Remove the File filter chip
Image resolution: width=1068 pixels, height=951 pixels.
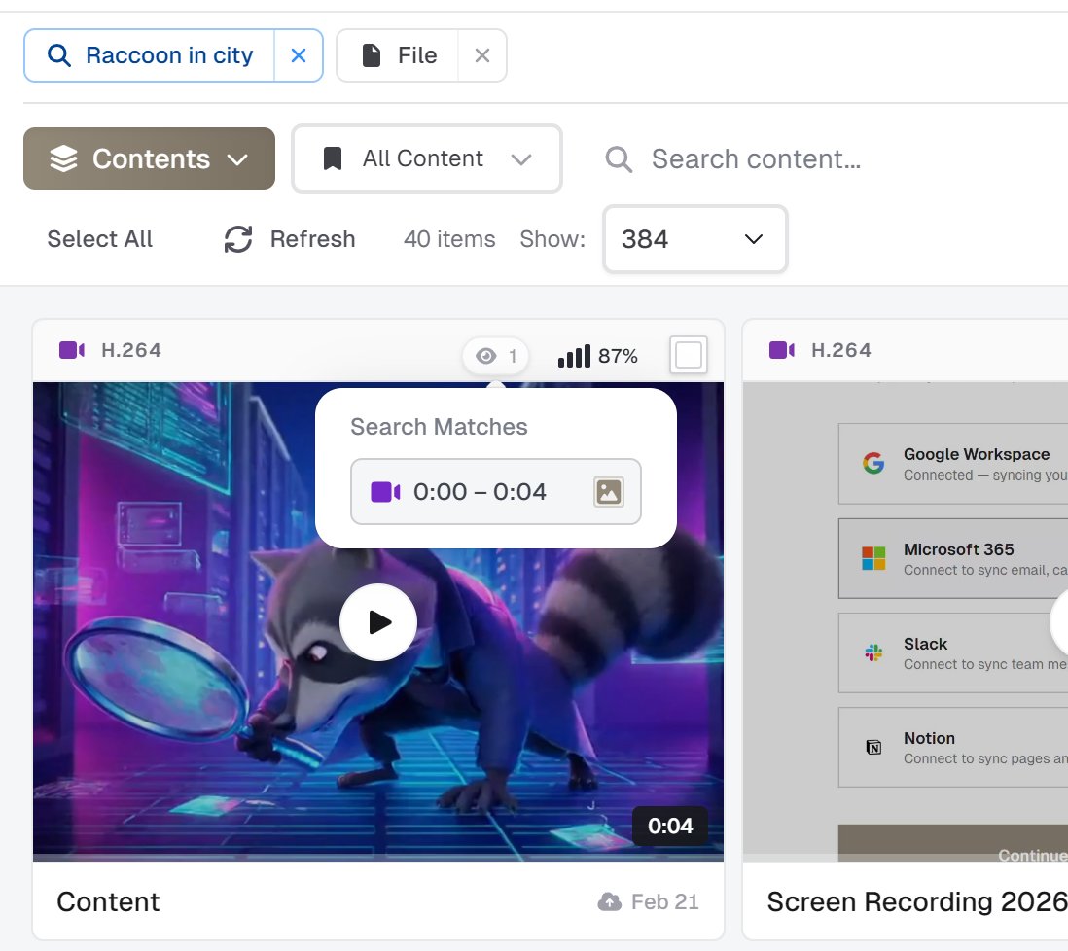[482, 55]
